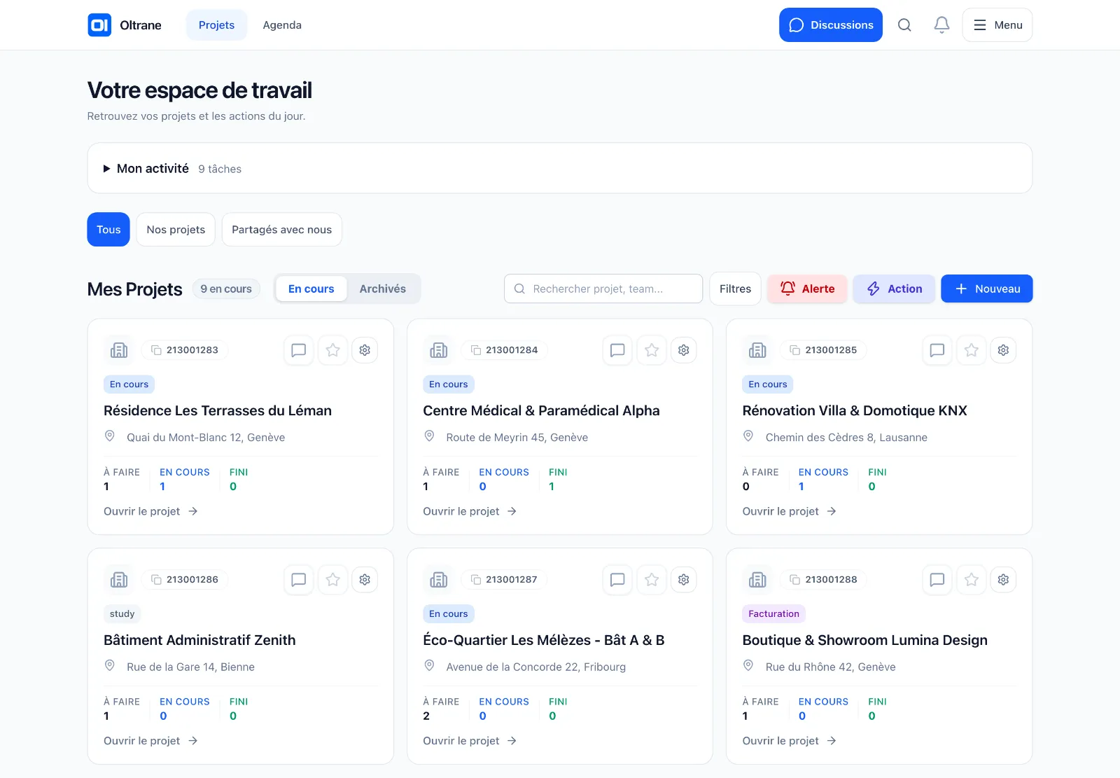Viewport: 1120px width, 778px height.
Task: Open chat for Centre Médical & Paramédical Alpha
Action: click(x=617, y=350)
